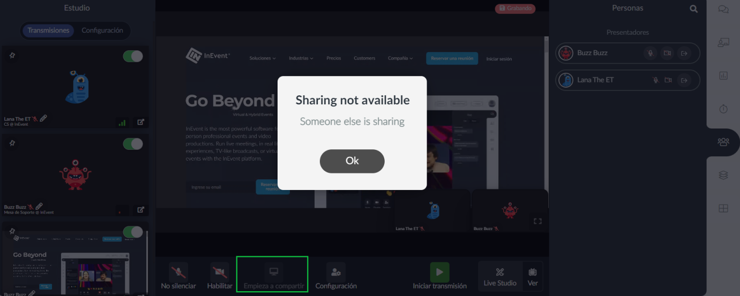Remove Lana The ET with the exit icon
Viewport: 740px width, 296px height.
pos(684,80)
